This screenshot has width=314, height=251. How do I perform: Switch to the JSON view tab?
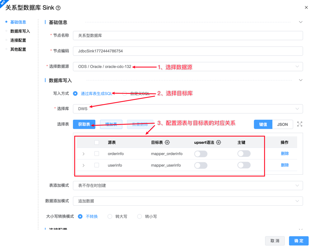(x=282, y=125)
